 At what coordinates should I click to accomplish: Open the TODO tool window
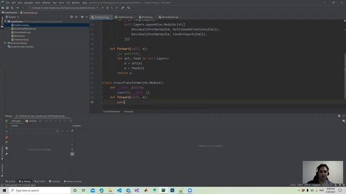click(x=39, y=182)
